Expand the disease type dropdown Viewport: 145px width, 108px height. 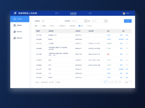[49, 21]
